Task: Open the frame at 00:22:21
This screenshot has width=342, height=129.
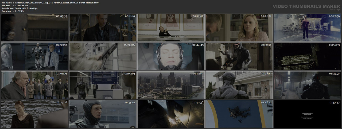Action: point(239,28)
